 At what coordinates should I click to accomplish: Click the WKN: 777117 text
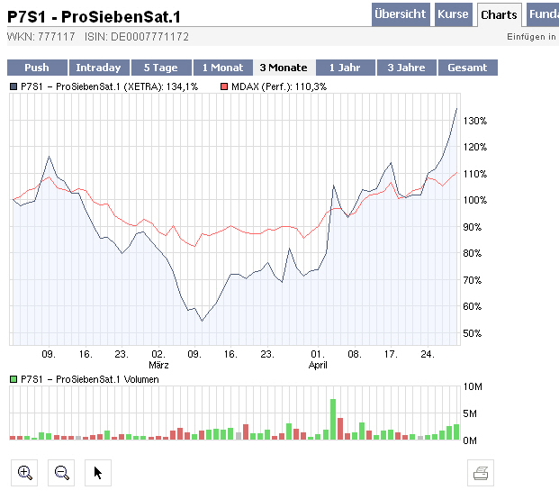41,37
